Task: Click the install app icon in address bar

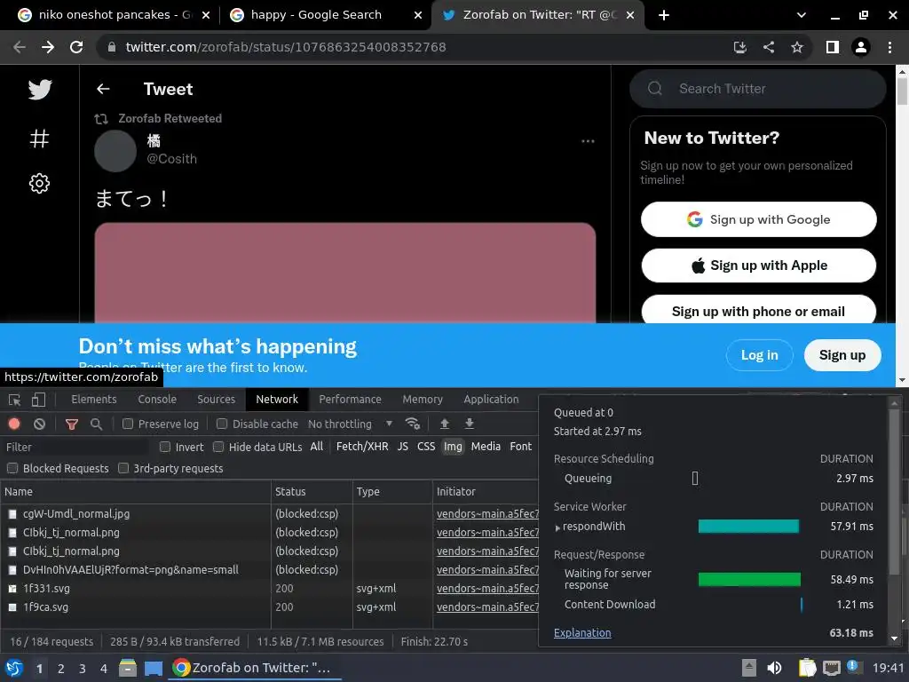Action: [x=739, y=47]
